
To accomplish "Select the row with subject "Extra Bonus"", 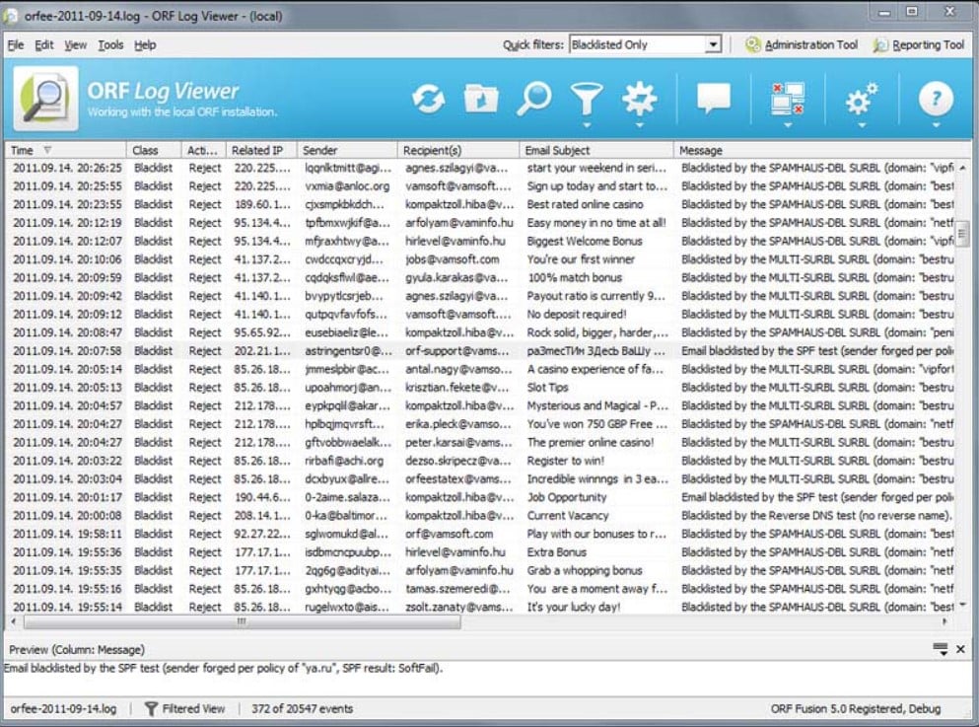I will tap(481, 552).
